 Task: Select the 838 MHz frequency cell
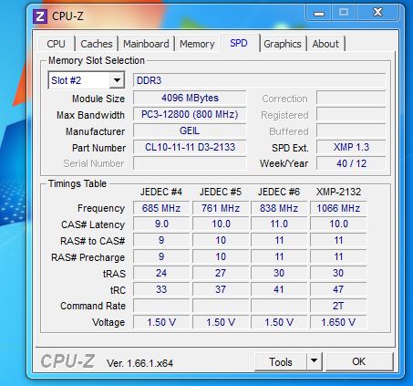(279, 208)
